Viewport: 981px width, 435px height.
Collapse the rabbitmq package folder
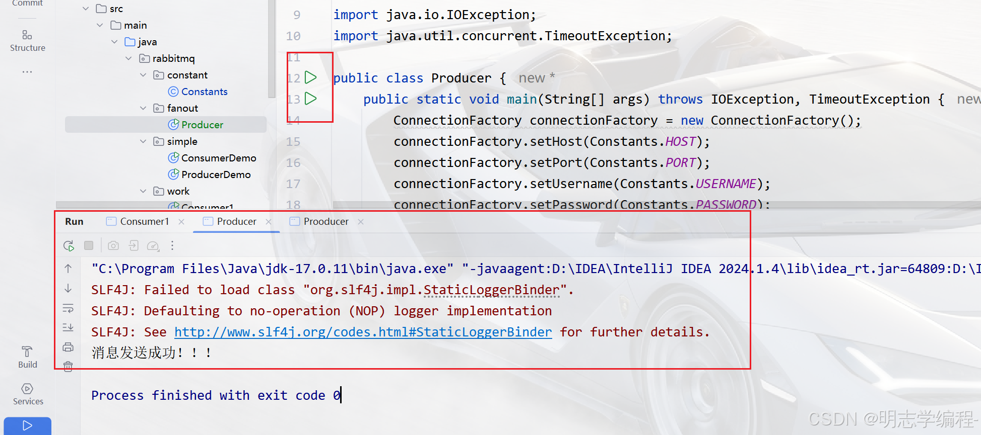(129, 58)
